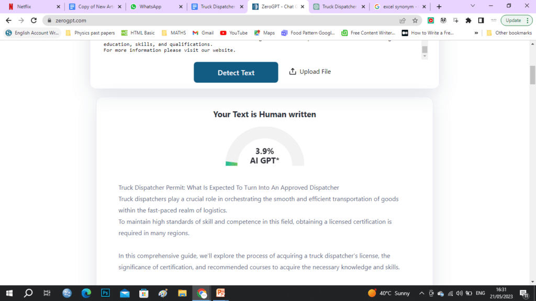Open the HTML Basic bookmark
The height and width of the screenshot is (301, 536).
click(138, 33)
